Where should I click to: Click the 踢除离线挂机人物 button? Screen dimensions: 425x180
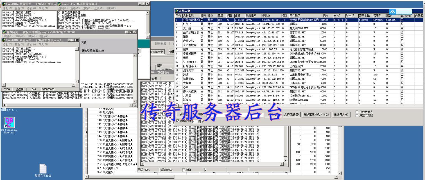point(316,114)
